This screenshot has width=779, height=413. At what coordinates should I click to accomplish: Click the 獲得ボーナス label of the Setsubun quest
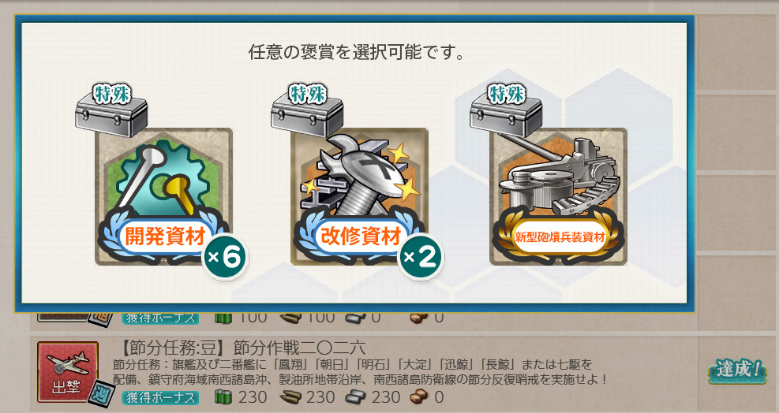pyautogui.click(x=160, y=397)
